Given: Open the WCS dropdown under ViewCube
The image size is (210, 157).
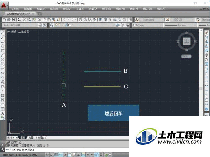Looking at the screenshot, I should 186,56.
